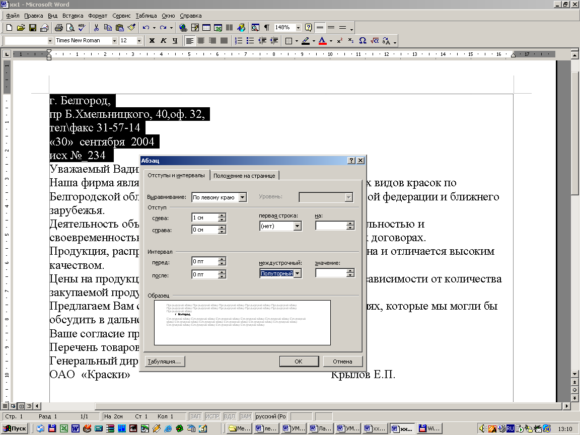Click the перед spacing field
This screenshot has width=580, height=435.
(205, 261)
